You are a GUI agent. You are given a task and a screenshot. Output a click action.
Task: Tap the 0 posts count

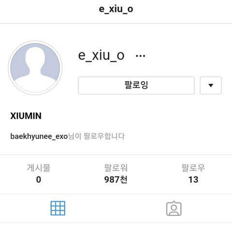click(x=39, y=180)
